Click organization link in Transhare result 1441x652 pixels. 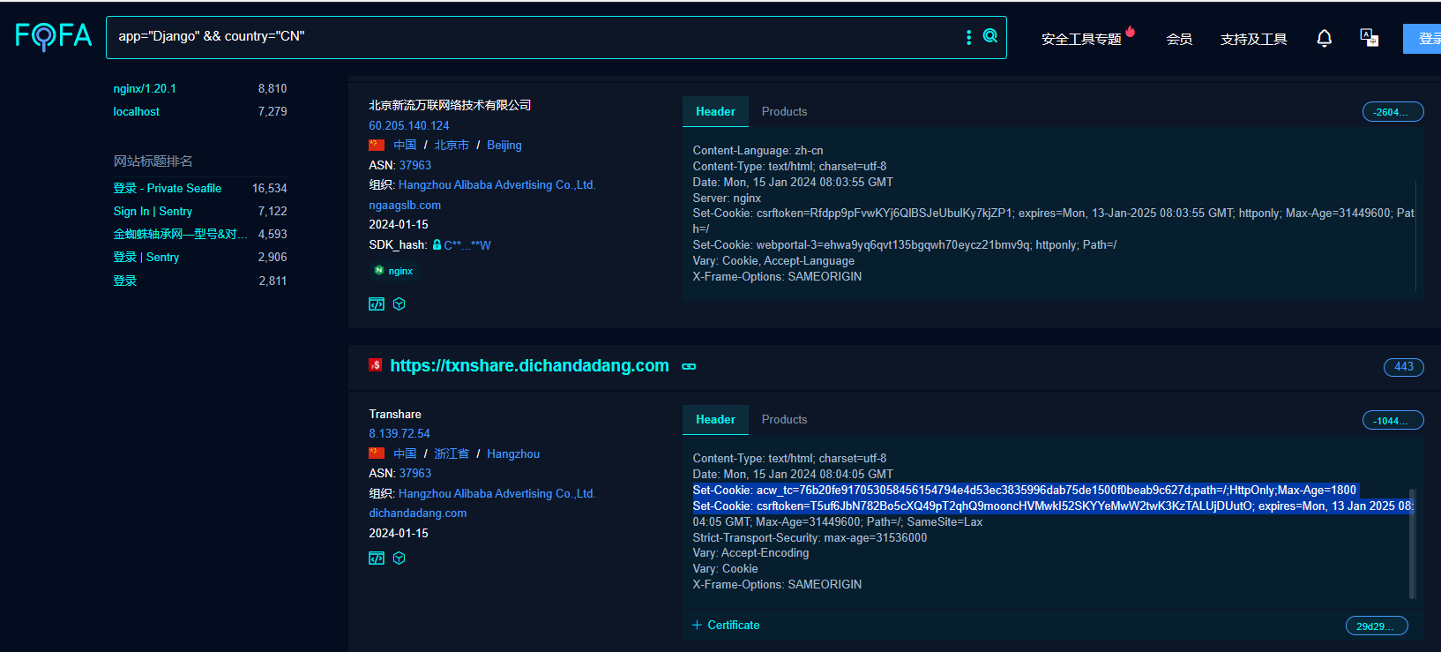coord(497,493)
